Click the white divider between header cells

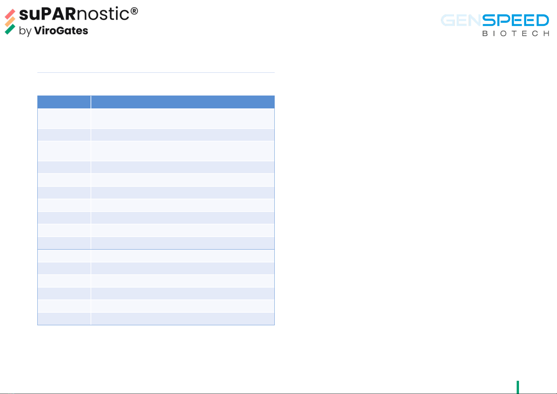(91, 102)
